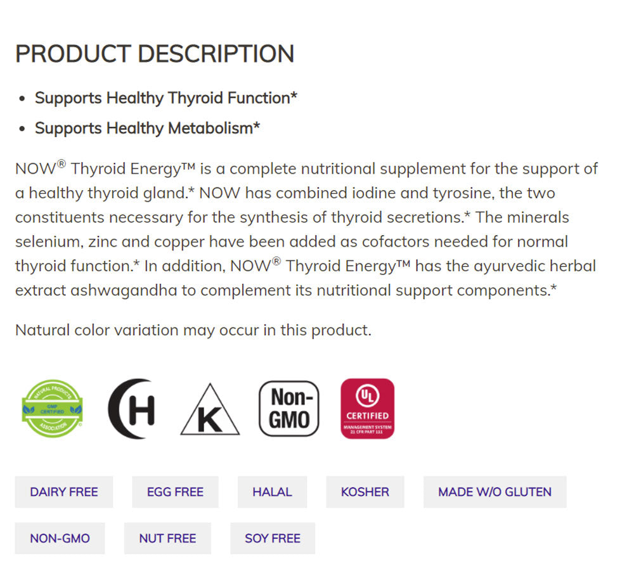Select the EGG FREE tag
634x569 pixels.
175,492
